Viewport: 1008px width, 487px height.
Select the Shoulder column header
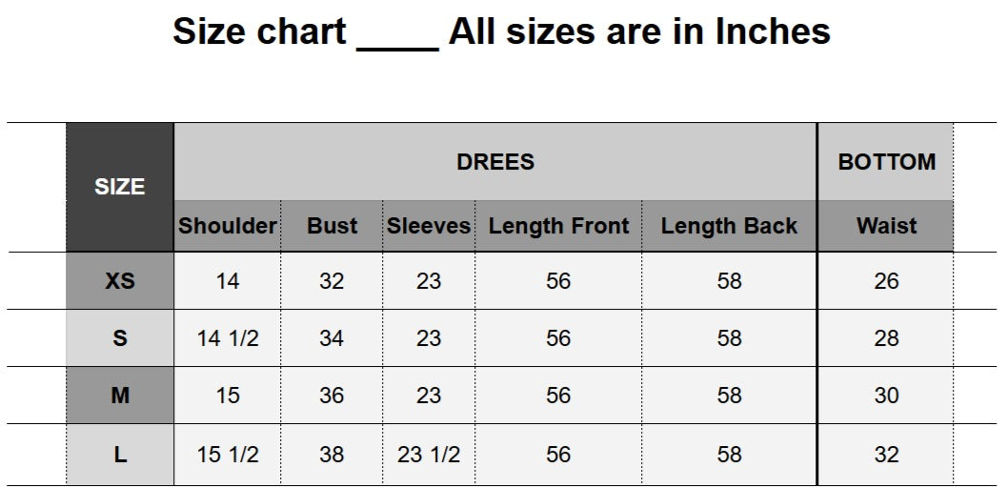(228, 226)
